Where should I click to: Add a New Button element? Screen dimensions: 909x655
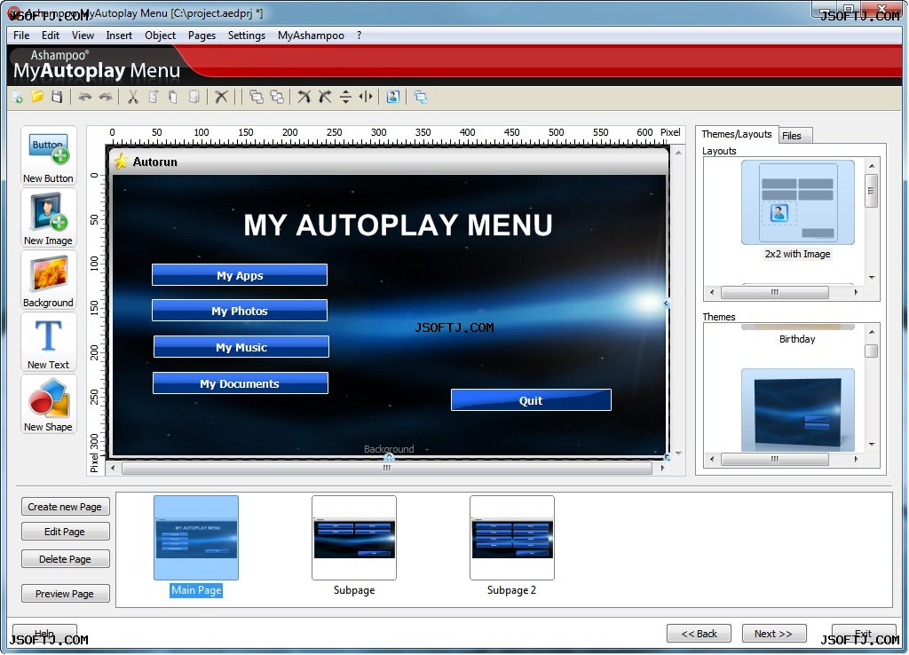click(48, 156)
